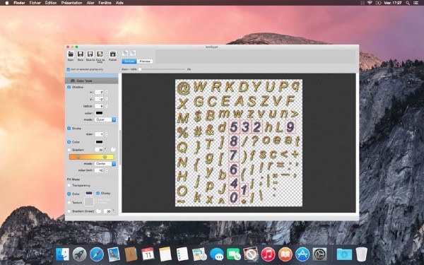Switch to the Texture tab
Screen dimensions: 424x265
(x=129, y=61)
